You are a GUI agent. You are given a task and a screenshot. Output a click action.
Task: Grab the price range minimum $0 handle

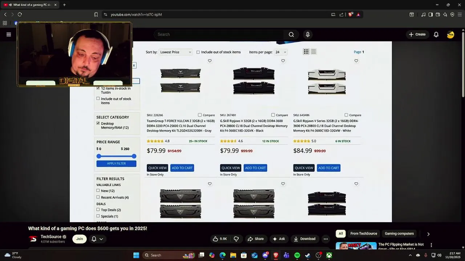[99, 156]
